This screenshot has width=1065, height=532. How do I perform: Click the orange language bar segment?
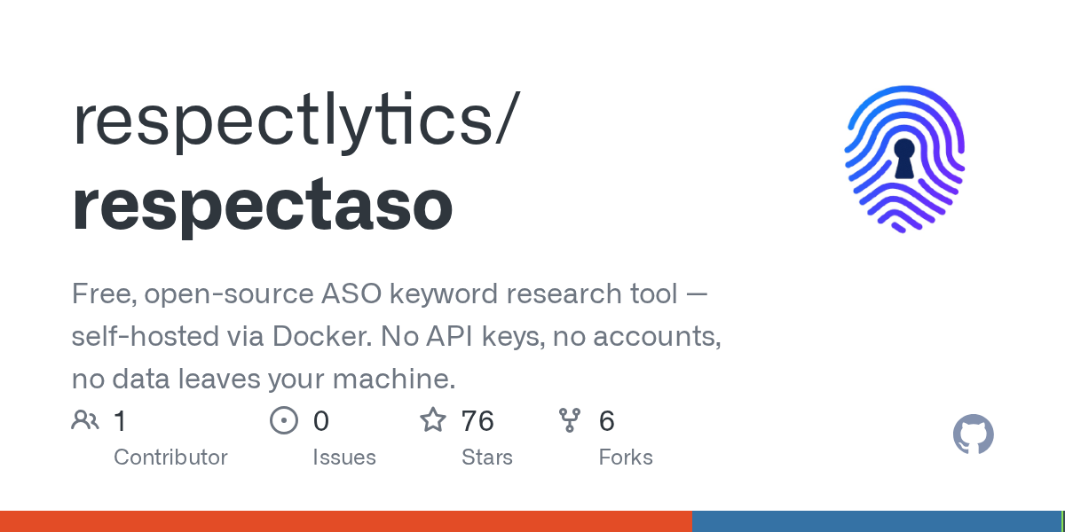(345, 521)
